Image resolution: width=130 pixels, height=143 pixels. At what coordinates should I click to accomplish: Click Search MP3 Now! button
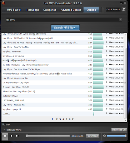click(x=65, y=28)
